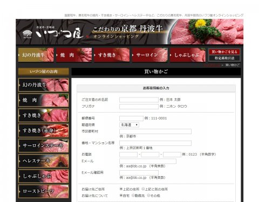The width and height of the screenshot is (259, 202).
Task: Select sidebar ローストビーフ category image
Action: (x=44, y=191)
